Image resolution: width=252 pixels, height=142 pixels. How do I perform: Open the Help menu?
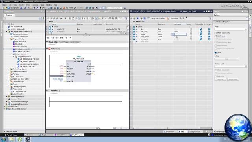(56, 5)
